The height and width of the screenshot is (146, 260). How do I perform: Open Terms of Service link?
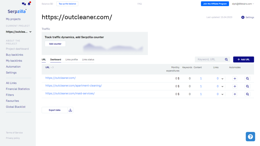(x=14, y=133)
